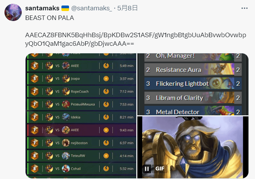Click the rank 5 badge next to AKEE
The image size is (255, 179).
point(35,66)
